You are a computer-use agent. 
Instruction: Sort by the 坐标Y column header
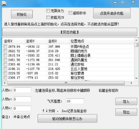pos(36,41)
